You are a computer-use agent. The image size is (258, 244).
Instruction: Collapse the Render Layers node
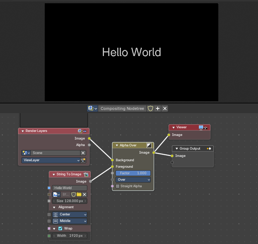click(x=23, y=131)
